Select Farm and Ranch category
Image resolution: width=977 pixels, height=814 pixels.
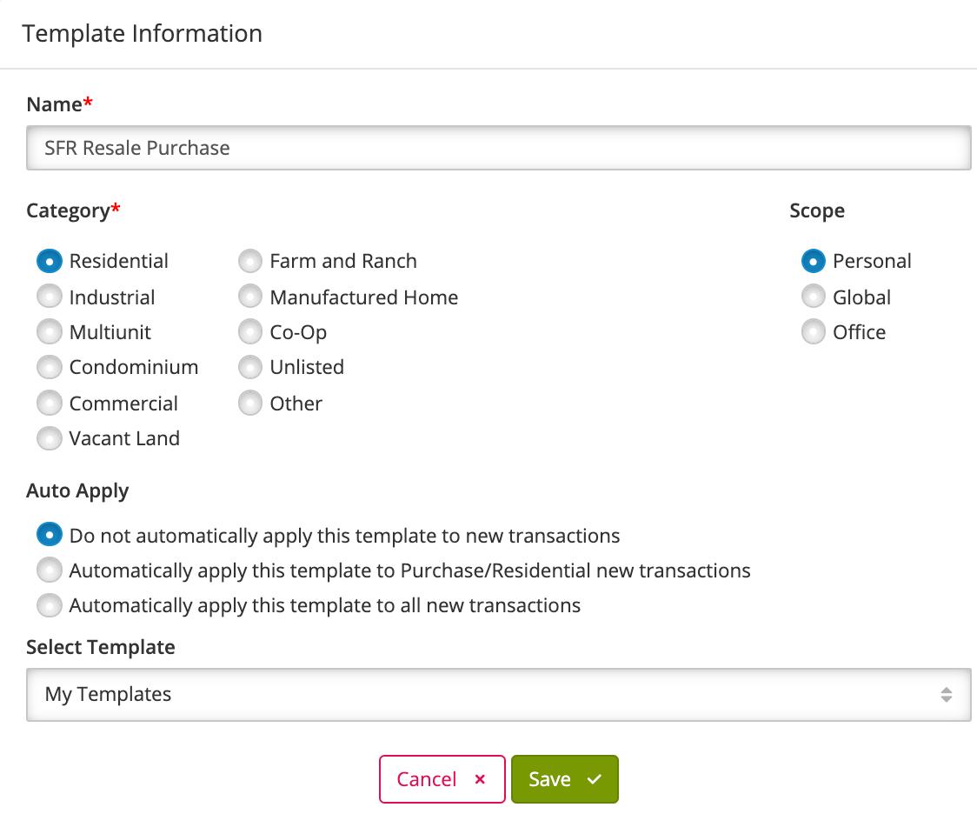click(x=250, y=261)
